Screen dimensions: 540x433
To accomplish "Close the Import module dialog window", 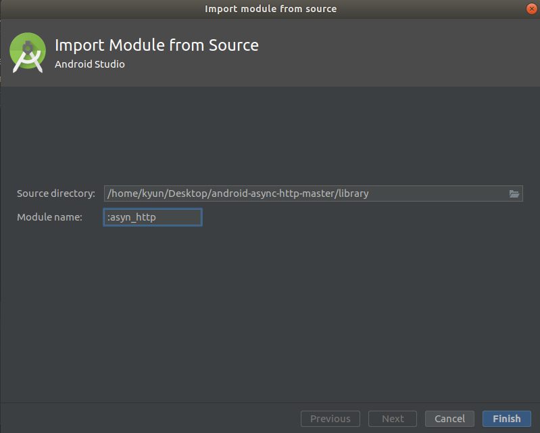I will [x=531, y=9].
